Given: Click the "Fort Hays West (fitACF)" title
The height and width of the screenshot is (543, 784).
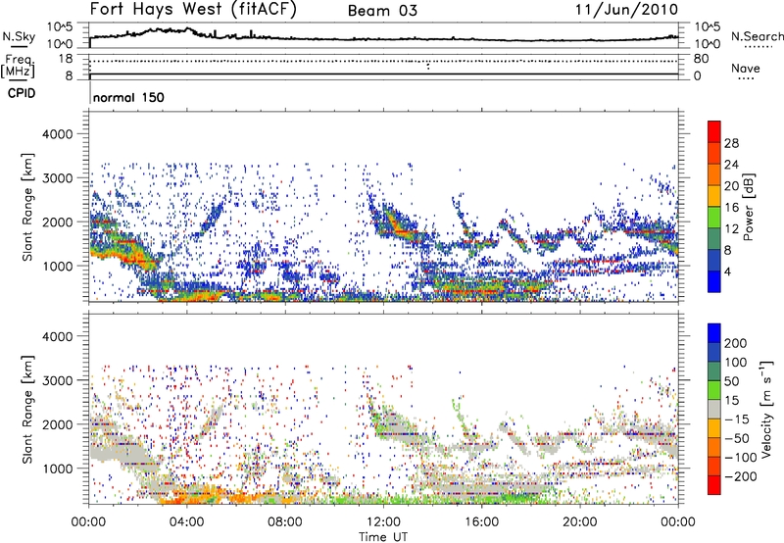Looking at the screenshot, I should pos(193,10).
